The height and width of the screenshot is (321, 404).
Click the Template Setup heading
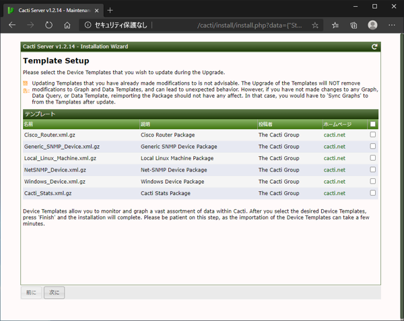56,61
